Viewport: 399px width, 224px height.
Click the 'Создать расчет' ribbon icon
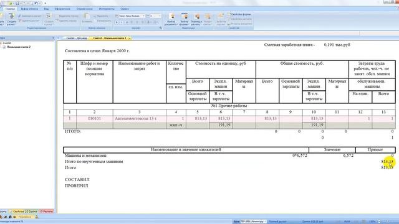[x=11, y=19]
